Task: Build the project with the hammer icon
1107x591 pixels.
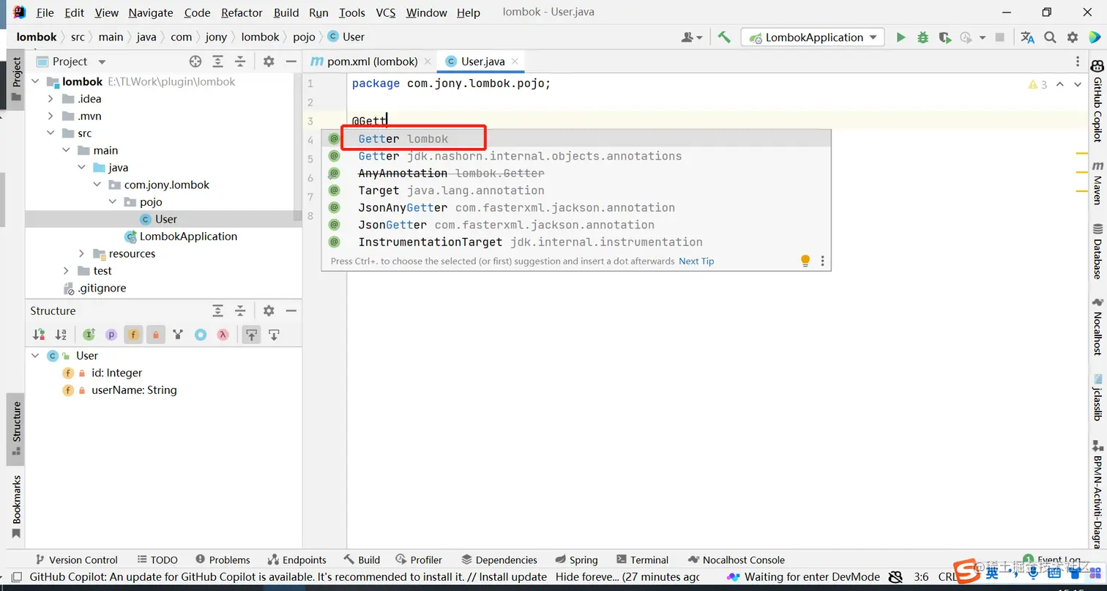Action: [x=724, y=37]
